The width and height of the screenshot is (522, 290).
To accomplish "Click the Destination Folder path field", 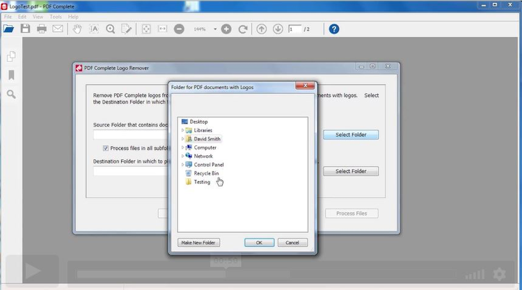I will [x=132, y=171].
